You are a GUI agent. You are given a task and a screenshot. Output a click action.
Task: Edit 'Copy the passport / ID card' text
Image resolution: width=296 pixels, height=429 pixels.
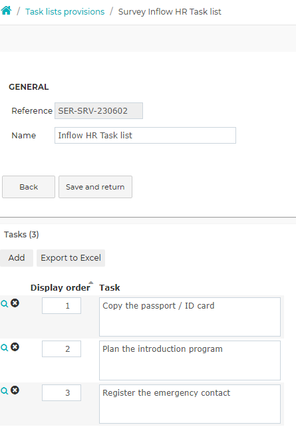[190, 317]
